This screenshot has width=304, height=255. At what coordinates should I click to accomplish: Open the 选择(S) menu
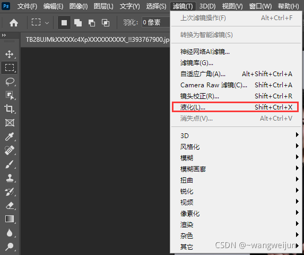click(x=156, y=6)
